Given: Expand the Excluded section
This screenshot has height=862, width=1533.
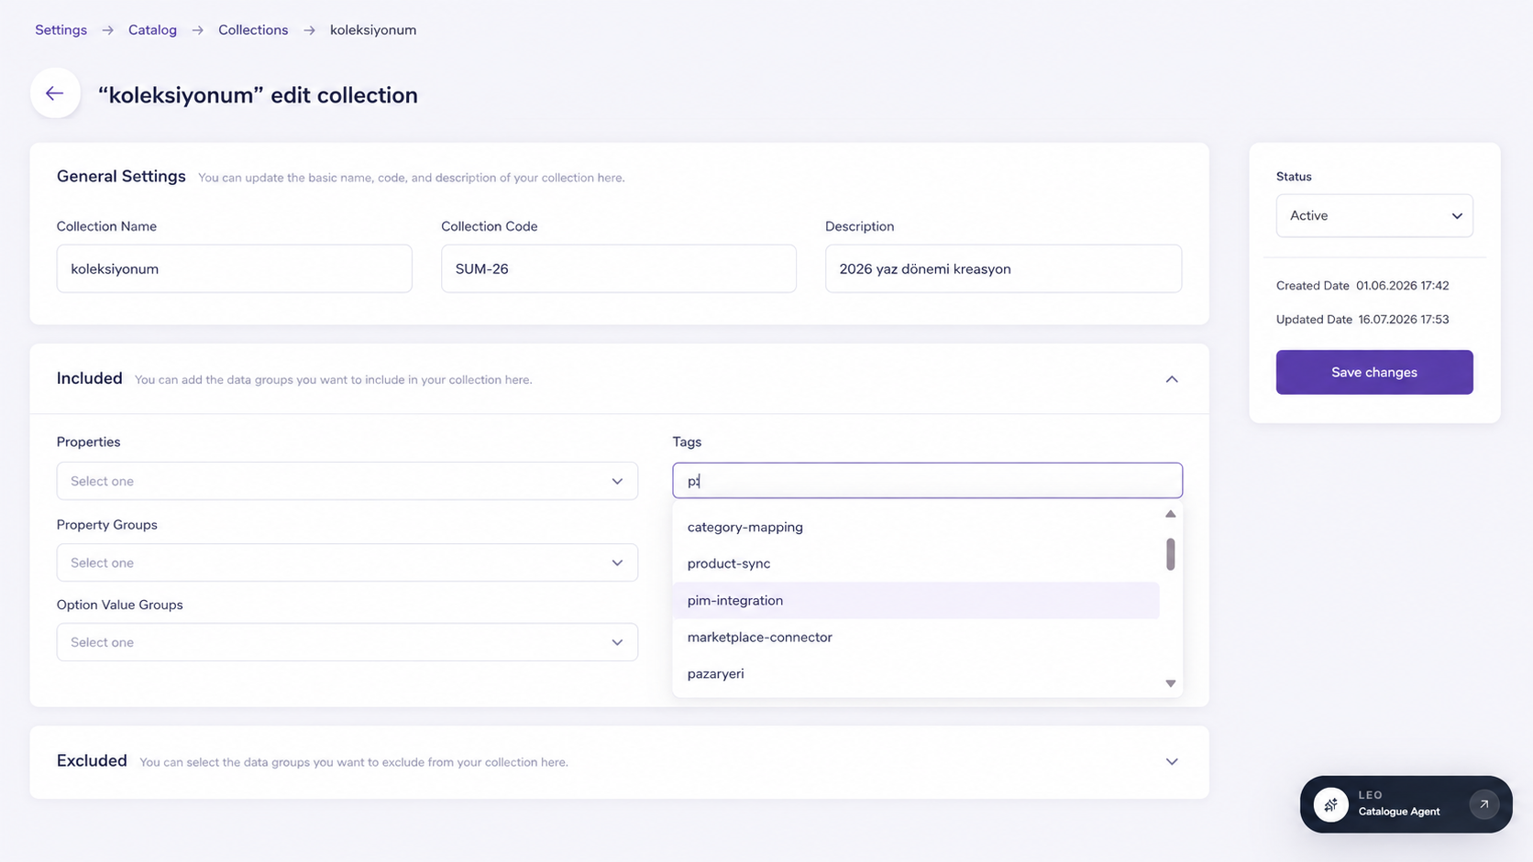Looking at the screenshot, I should click(x=1171, y=762).
